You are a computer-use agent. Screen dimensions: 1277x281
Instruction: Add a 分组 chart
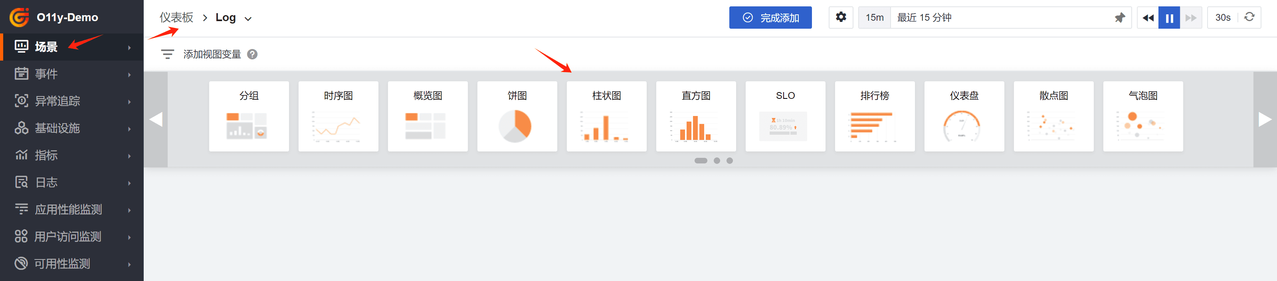click(249, 116)
